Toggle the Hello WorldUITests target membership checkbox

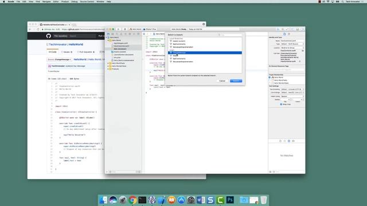(x=270, y=83)
